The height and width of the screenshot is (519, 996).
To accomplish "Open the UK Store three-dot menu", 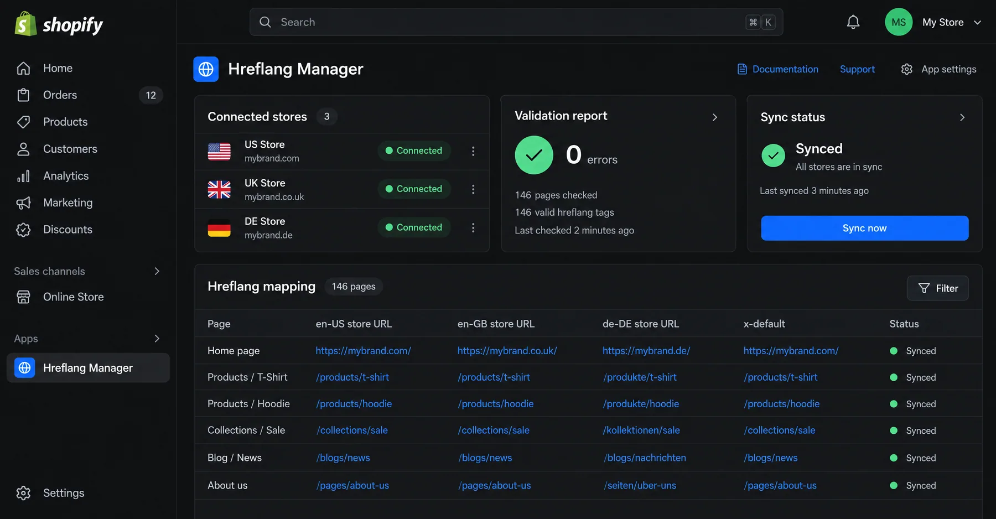I will pos(473,189).
